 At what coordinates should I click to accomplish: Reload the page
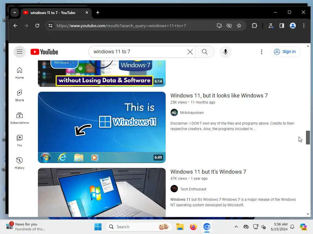pyautogui.click(x=37, y=26)
